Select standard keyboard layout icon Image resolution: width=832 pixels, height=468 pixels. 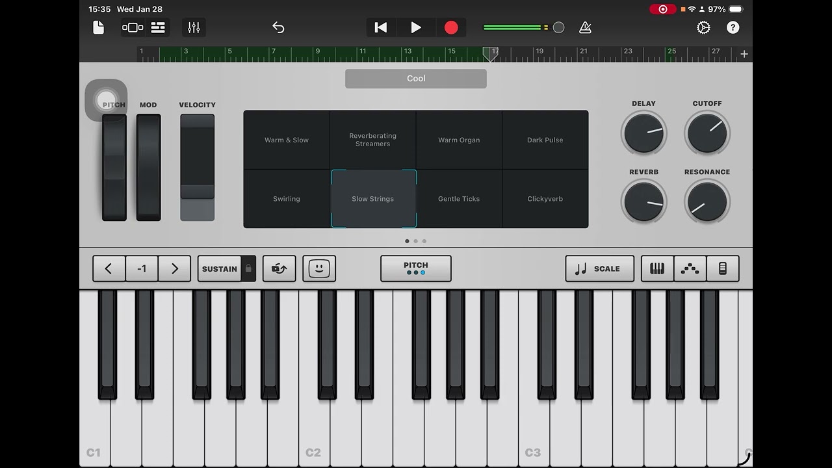[657, 268]
